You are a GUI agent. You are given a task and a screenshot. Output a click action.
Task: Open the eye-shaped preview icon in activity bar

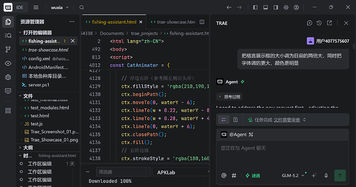[x=8, y=63]
